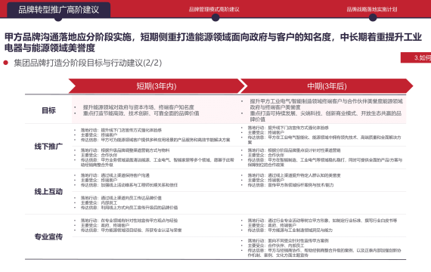Screen dimensions: 431x272
Task: Open the 品牌战略落地实施计划 section
Action: 371,9
